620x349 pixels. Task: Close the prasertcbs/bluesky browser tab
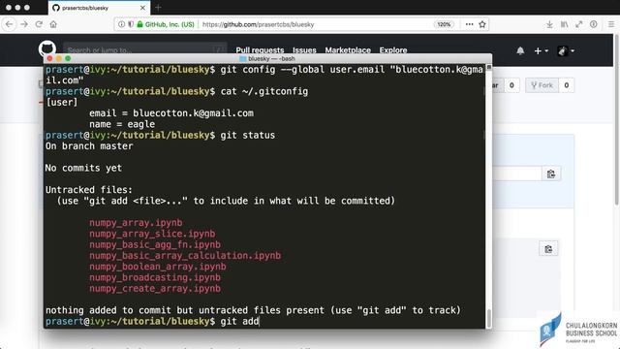pyautogui.click(x=142, y=8)
